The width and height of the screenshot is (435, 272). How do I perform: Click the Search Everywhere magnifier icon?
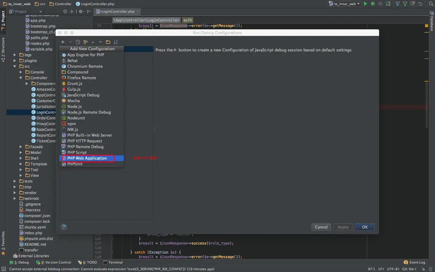(430, 4)
